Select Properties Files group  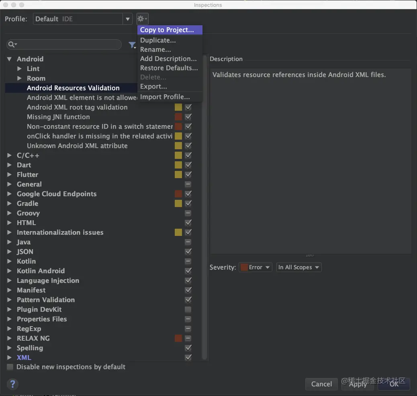click(42, 319)
